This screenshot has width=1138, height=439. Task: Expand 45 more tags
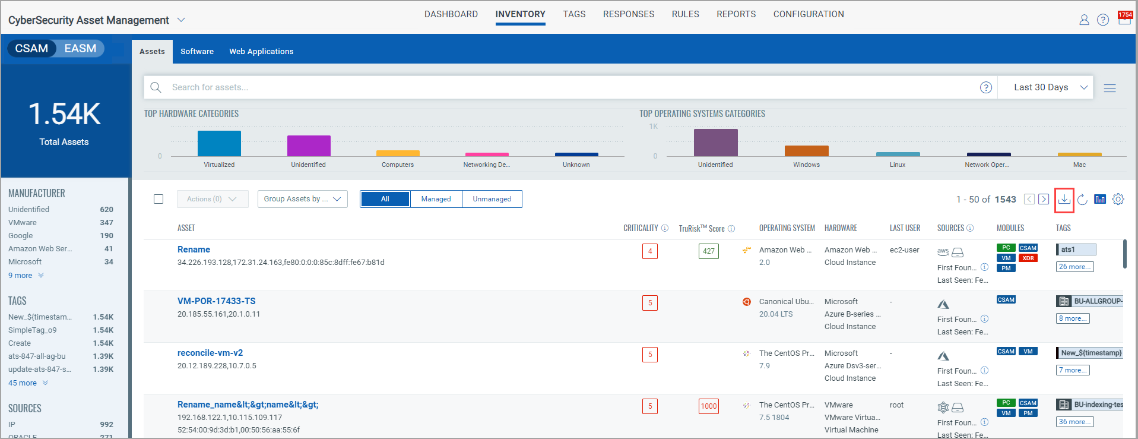(x=28, y=383)
